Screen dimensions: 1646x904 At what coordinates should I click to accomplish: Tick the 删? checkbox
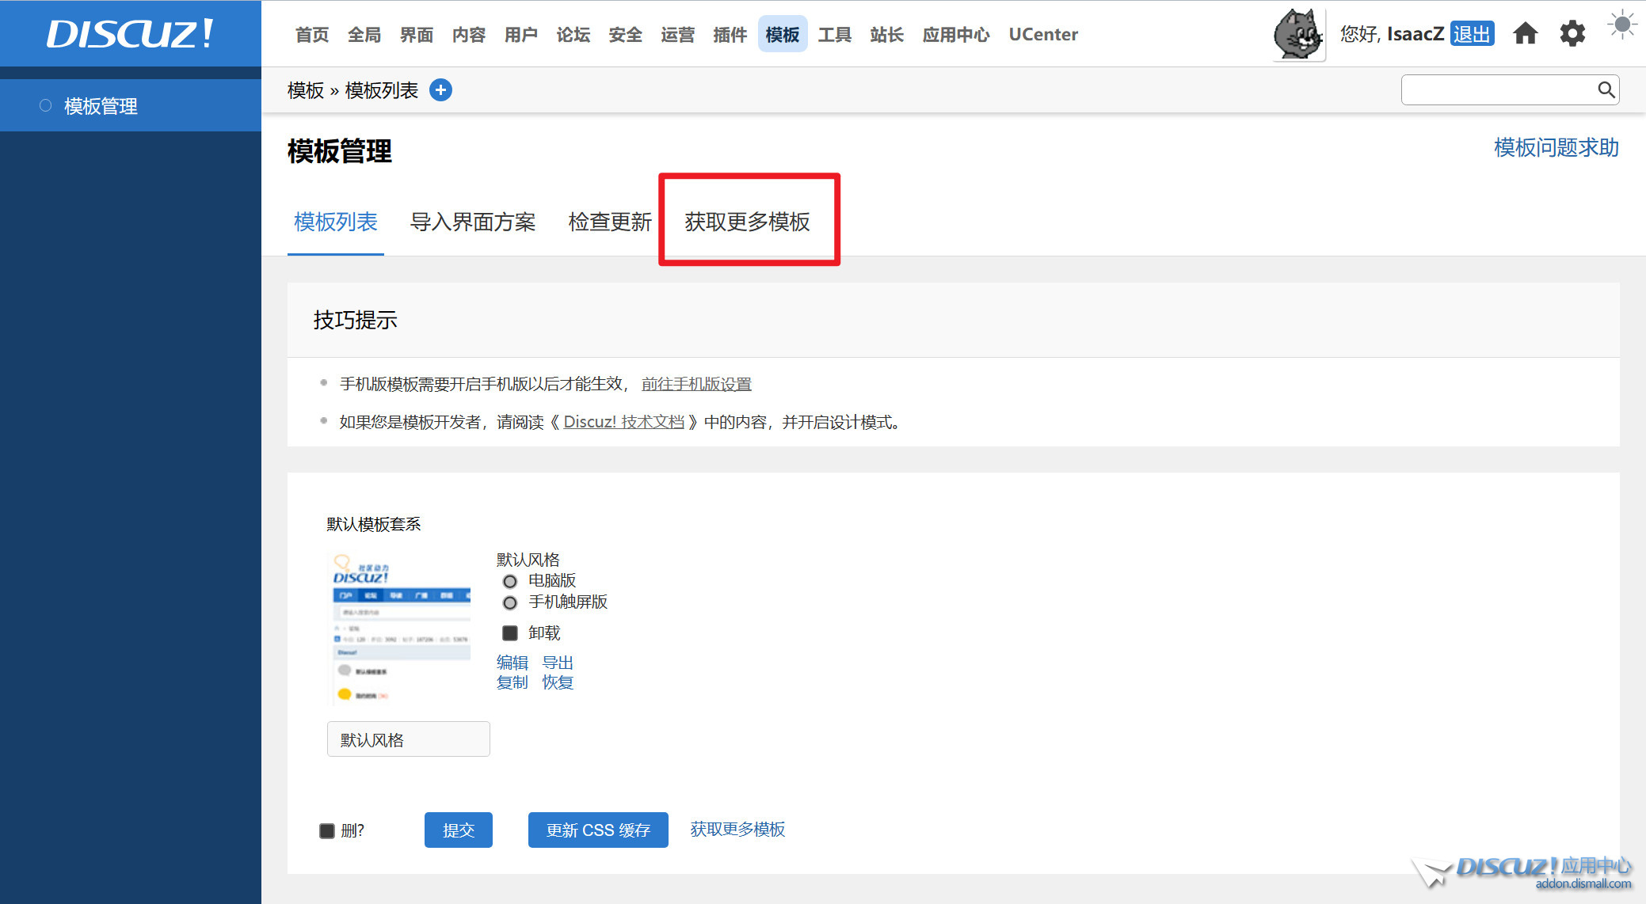coord(327,831)
